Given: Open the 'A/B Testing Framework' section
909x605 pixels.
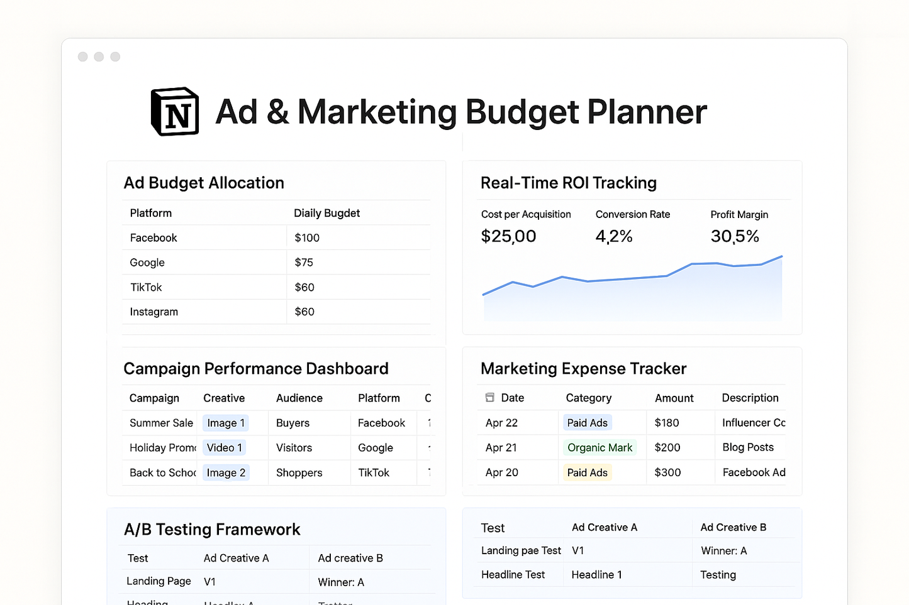Looking at the screenshot, I should 212,529.
